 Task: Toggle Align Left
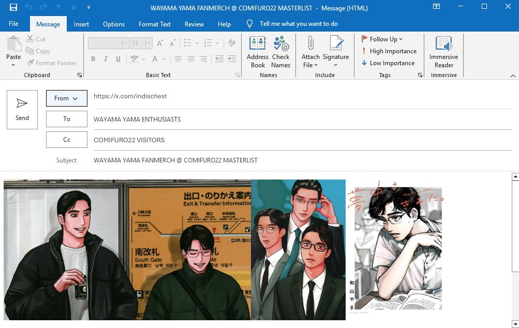[x=179, y=59]
